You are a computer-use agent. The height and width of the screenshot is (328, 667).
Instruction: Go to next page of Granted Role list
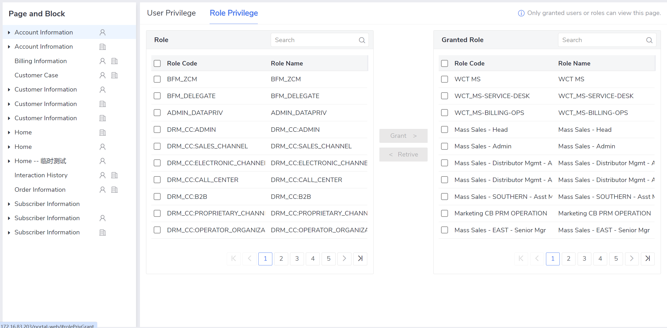coord(632,259)
